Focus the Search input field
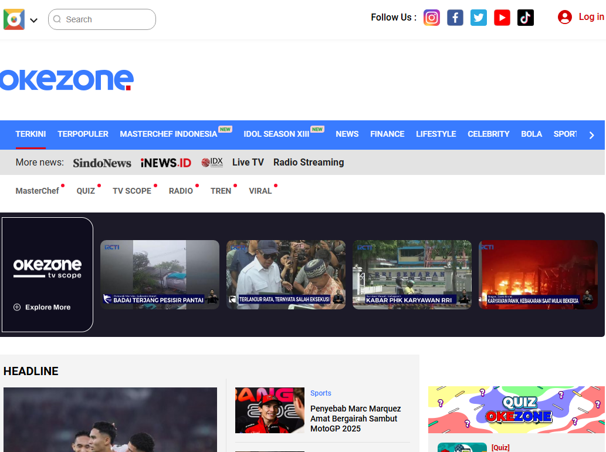Viewport: 606px width, 452px height. [x=102, y=19]
